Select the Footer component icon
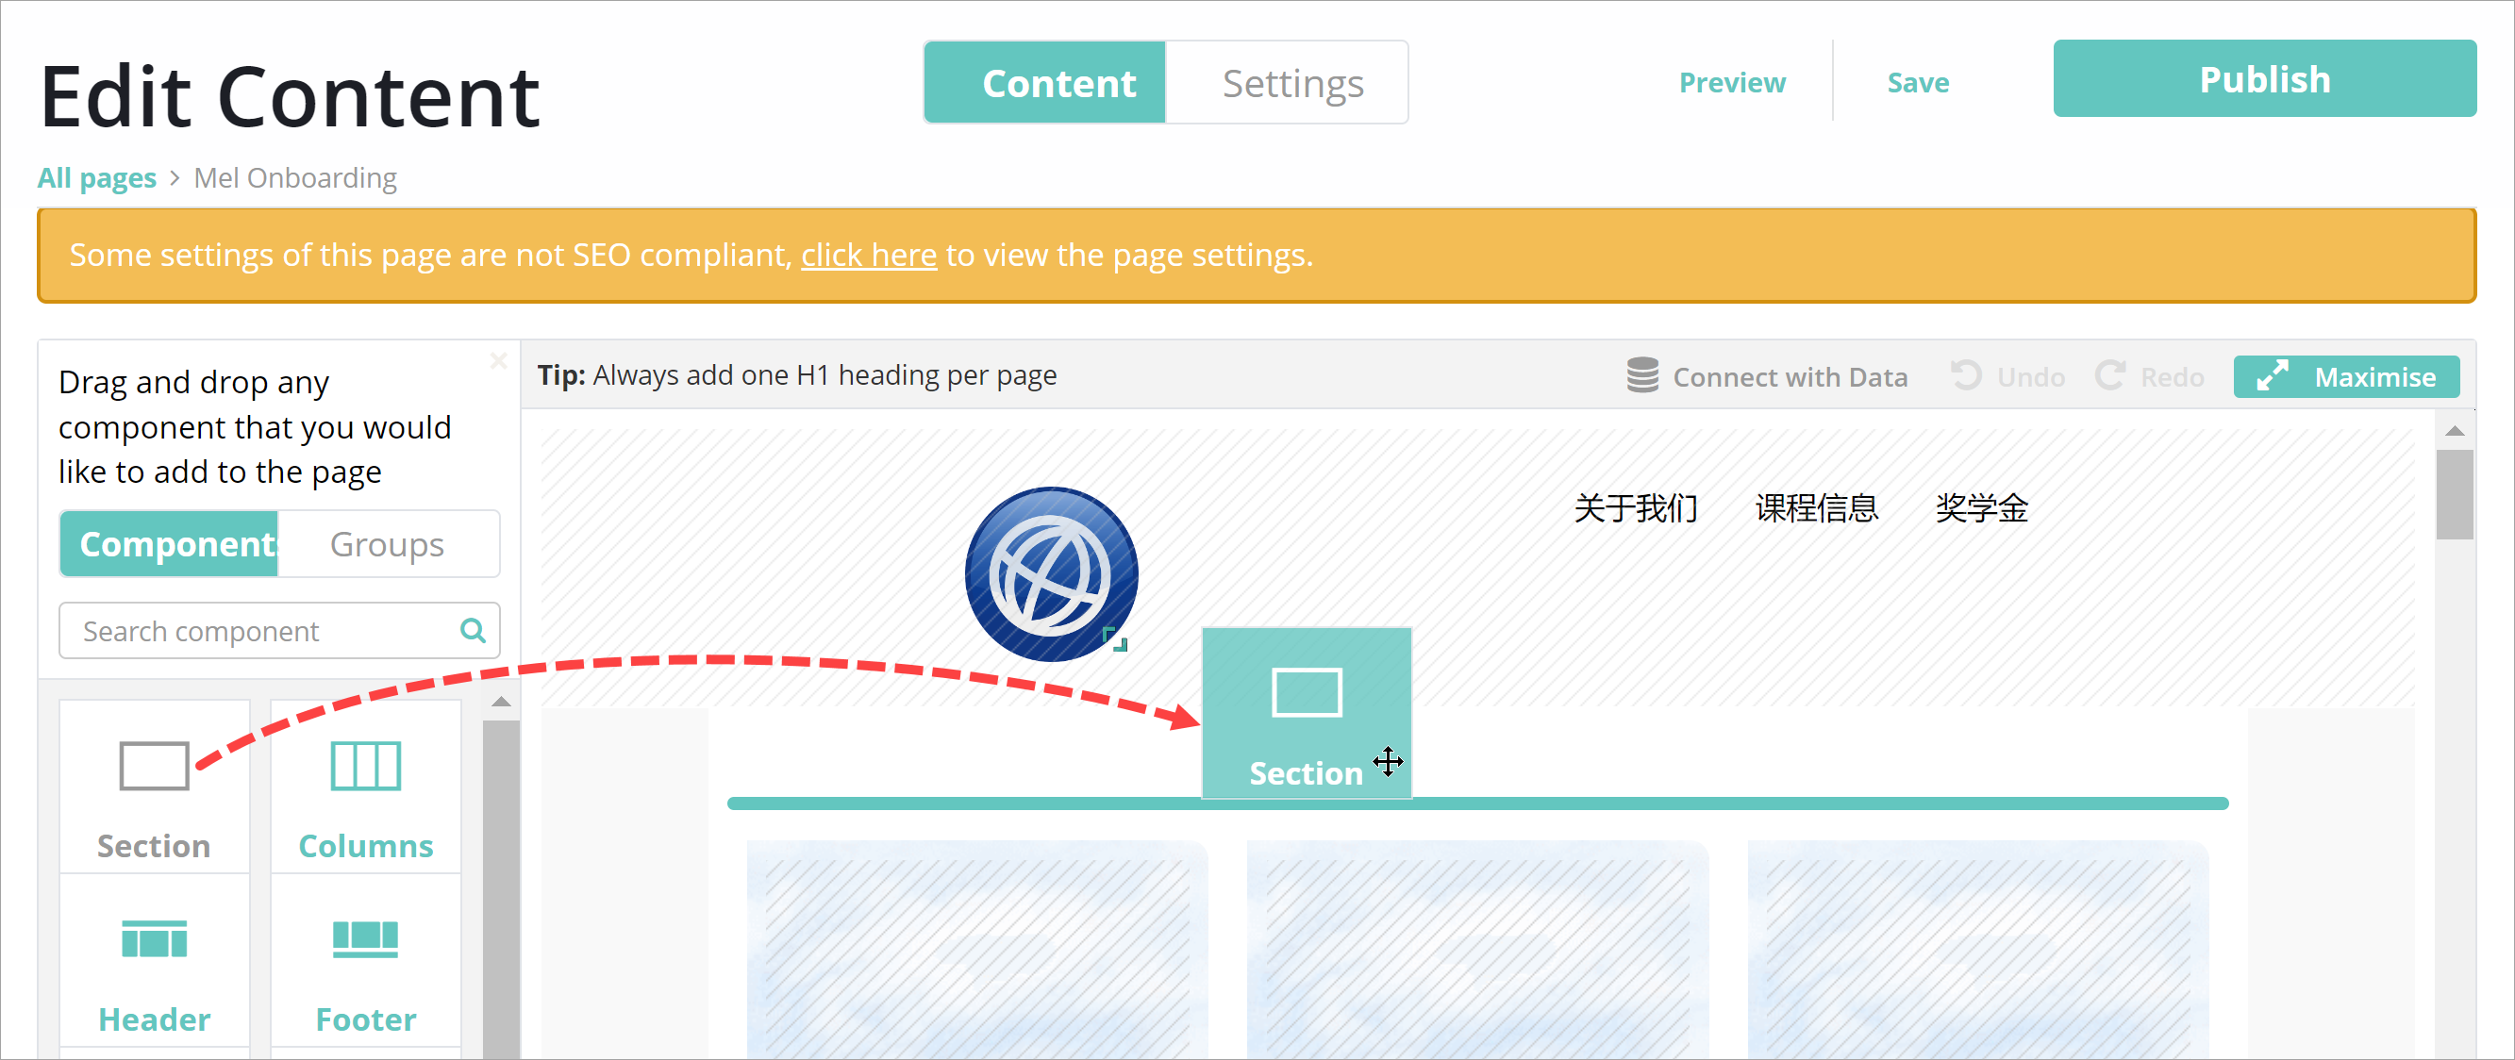 coord(365,939)
